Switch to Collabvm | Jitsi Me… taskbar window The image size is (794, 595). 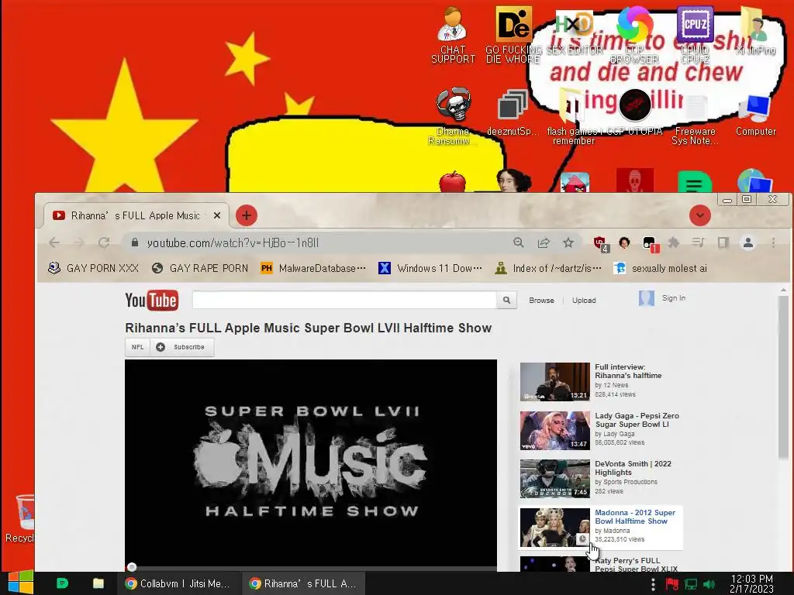click(x=178, y=583)
